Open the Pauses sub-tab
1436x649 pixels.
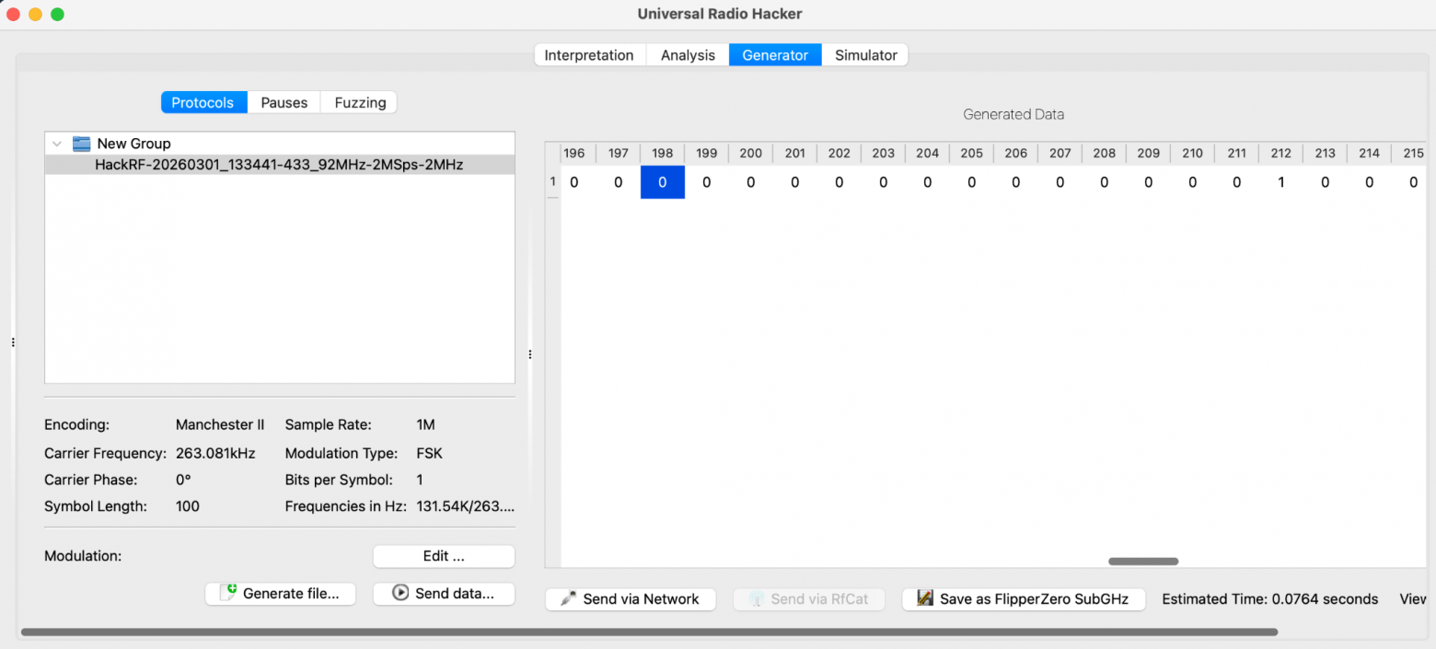[284, 102]
